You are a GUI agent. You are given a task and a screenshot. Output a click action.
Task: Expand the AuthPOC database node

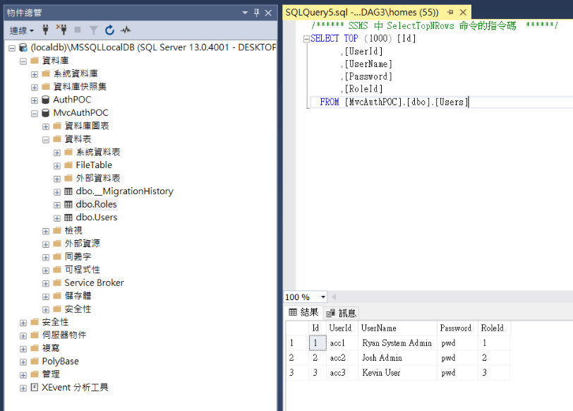[x=35, y=100]
